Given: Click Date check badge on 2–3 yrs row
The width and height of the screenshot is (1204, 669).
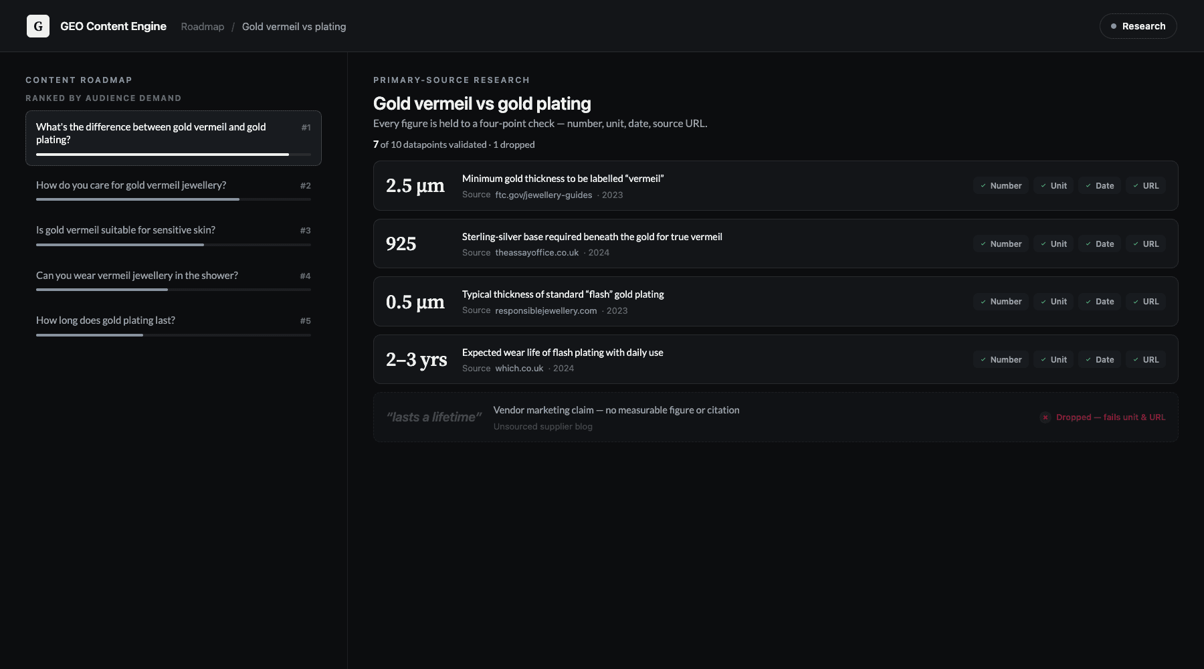Looking at the screenshot, I should (x=1100, y=360).
